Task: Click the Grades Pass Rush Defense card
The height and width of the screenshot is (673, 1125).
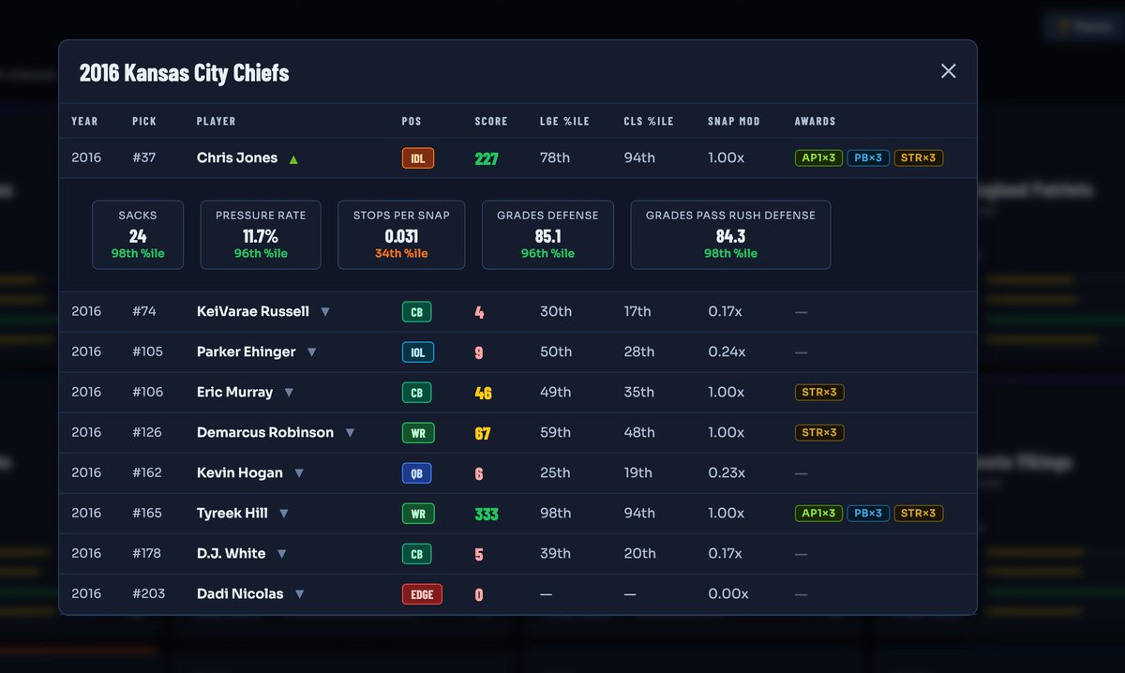Action: tap(730, 234)
